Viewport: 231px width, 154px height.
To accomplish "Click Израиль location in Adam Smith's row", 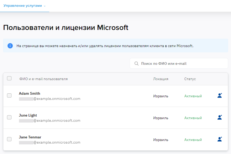I will point(161,96).
